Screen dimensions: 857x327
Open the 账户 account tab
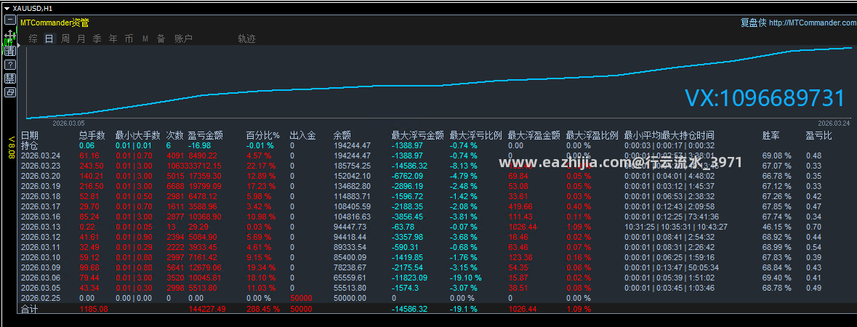click(184, 39)
